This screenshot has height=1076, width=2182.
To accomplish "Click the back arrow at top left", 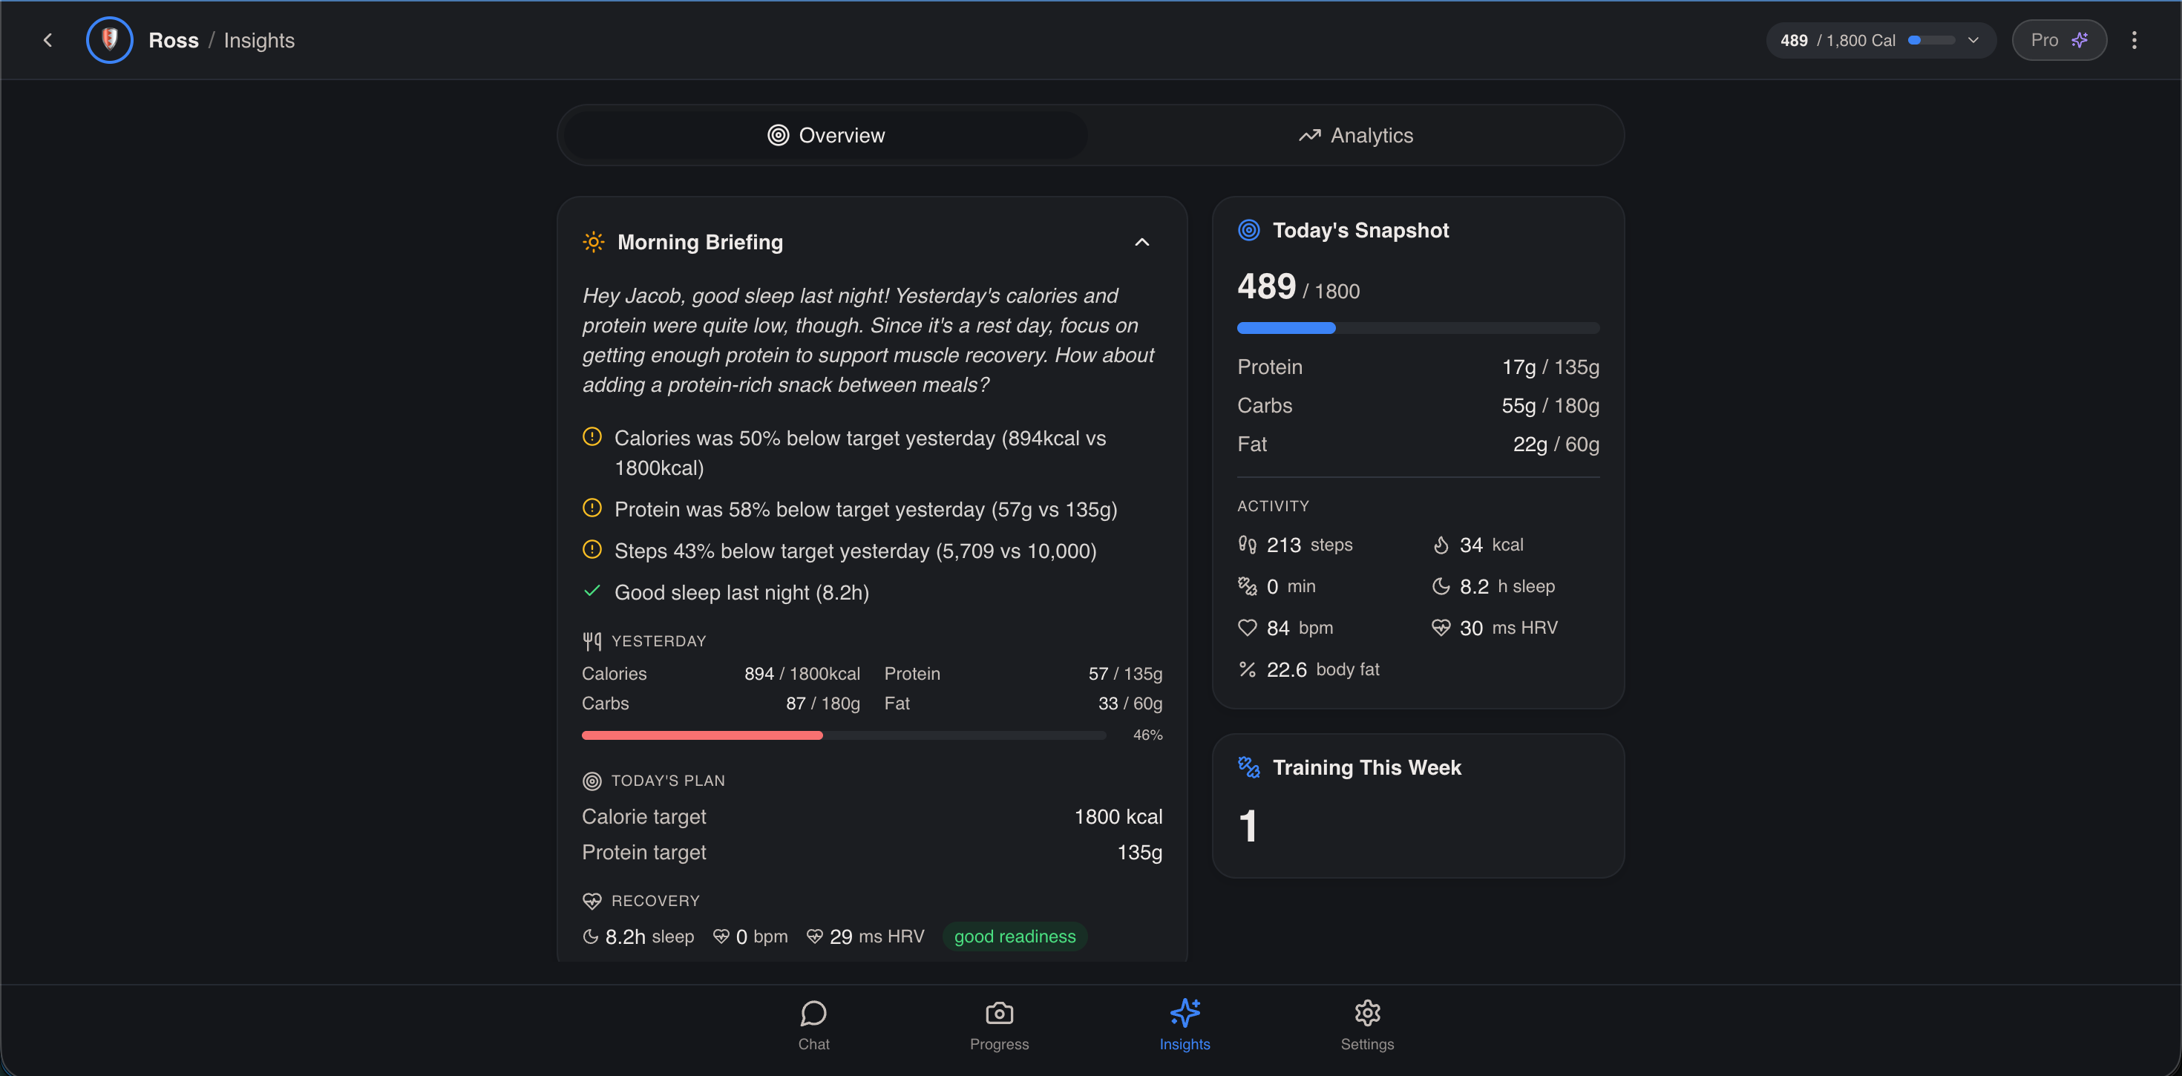I will click(x=48, y=40).
